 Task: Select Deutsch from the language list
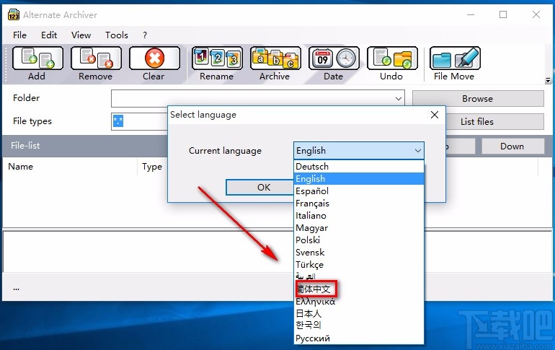(359, 167)
